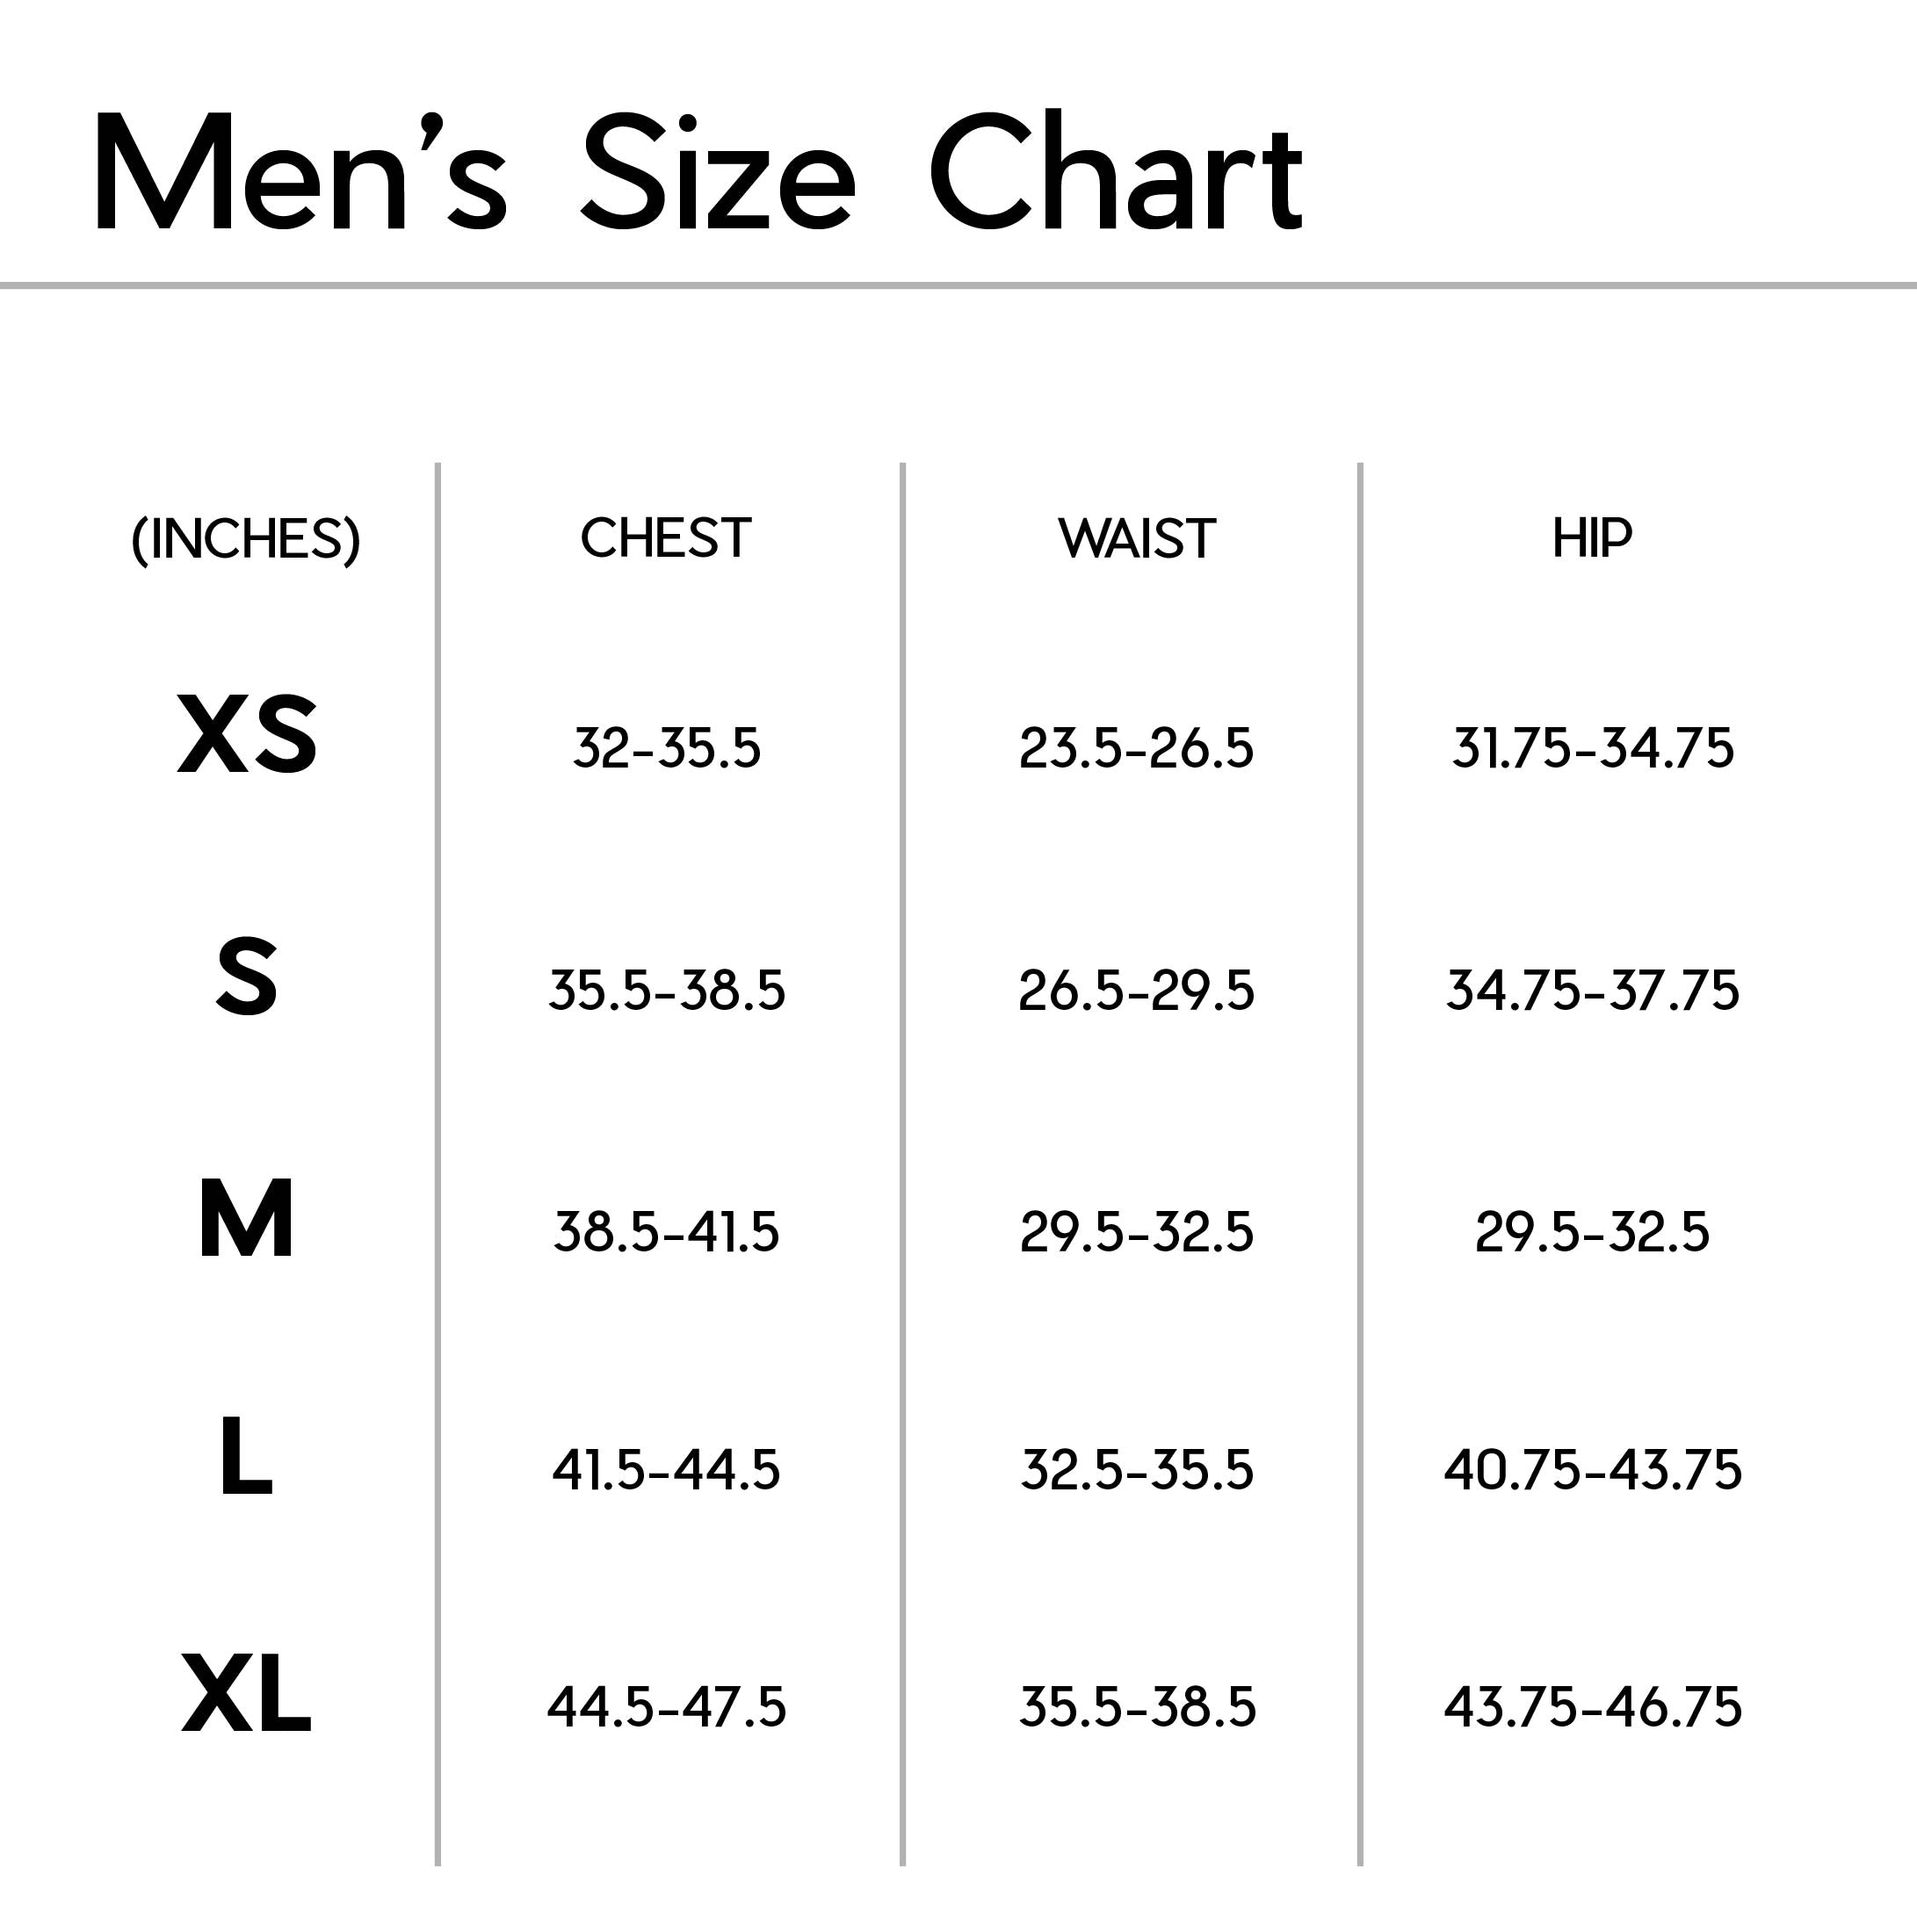Click XS waist value 23.5-26.5
This screenshot has height=1932, width=1917.
[1136, 748]
